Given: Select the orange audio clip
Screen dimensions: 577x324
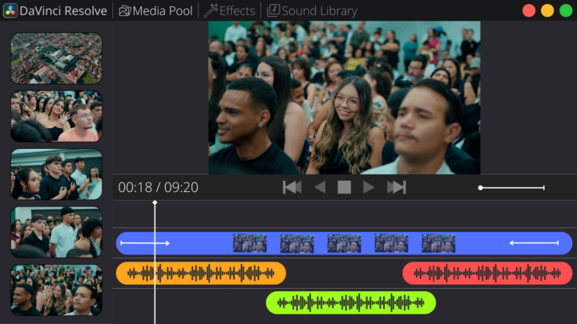Looking at the screenshot, I should (200, 274).
